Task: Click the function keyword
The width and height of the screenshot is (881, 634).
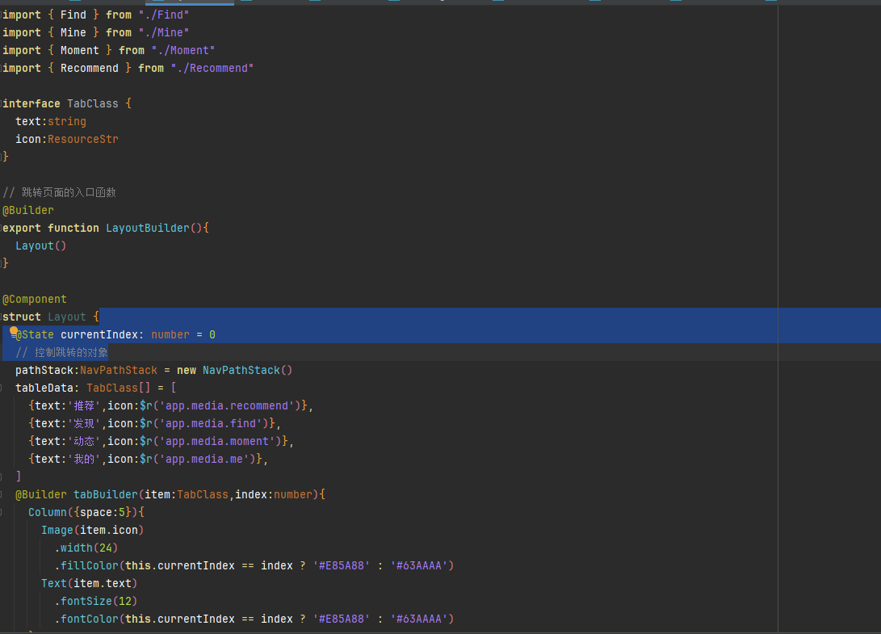Action: click(x=73, y=228)
